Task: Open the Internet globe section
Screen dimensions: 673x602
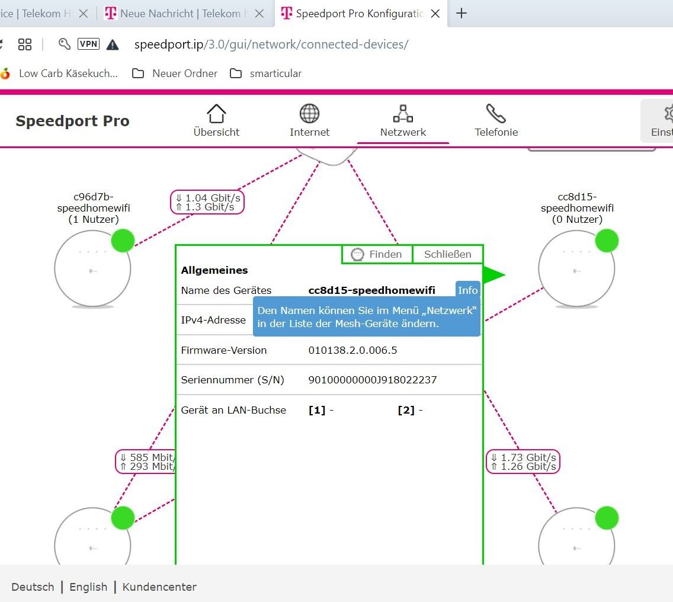Action: point(309,121)
